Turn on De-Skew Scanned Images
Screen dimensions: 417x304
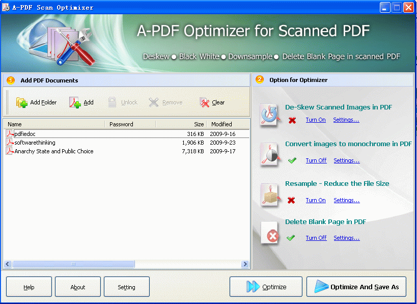coord(316,120)
